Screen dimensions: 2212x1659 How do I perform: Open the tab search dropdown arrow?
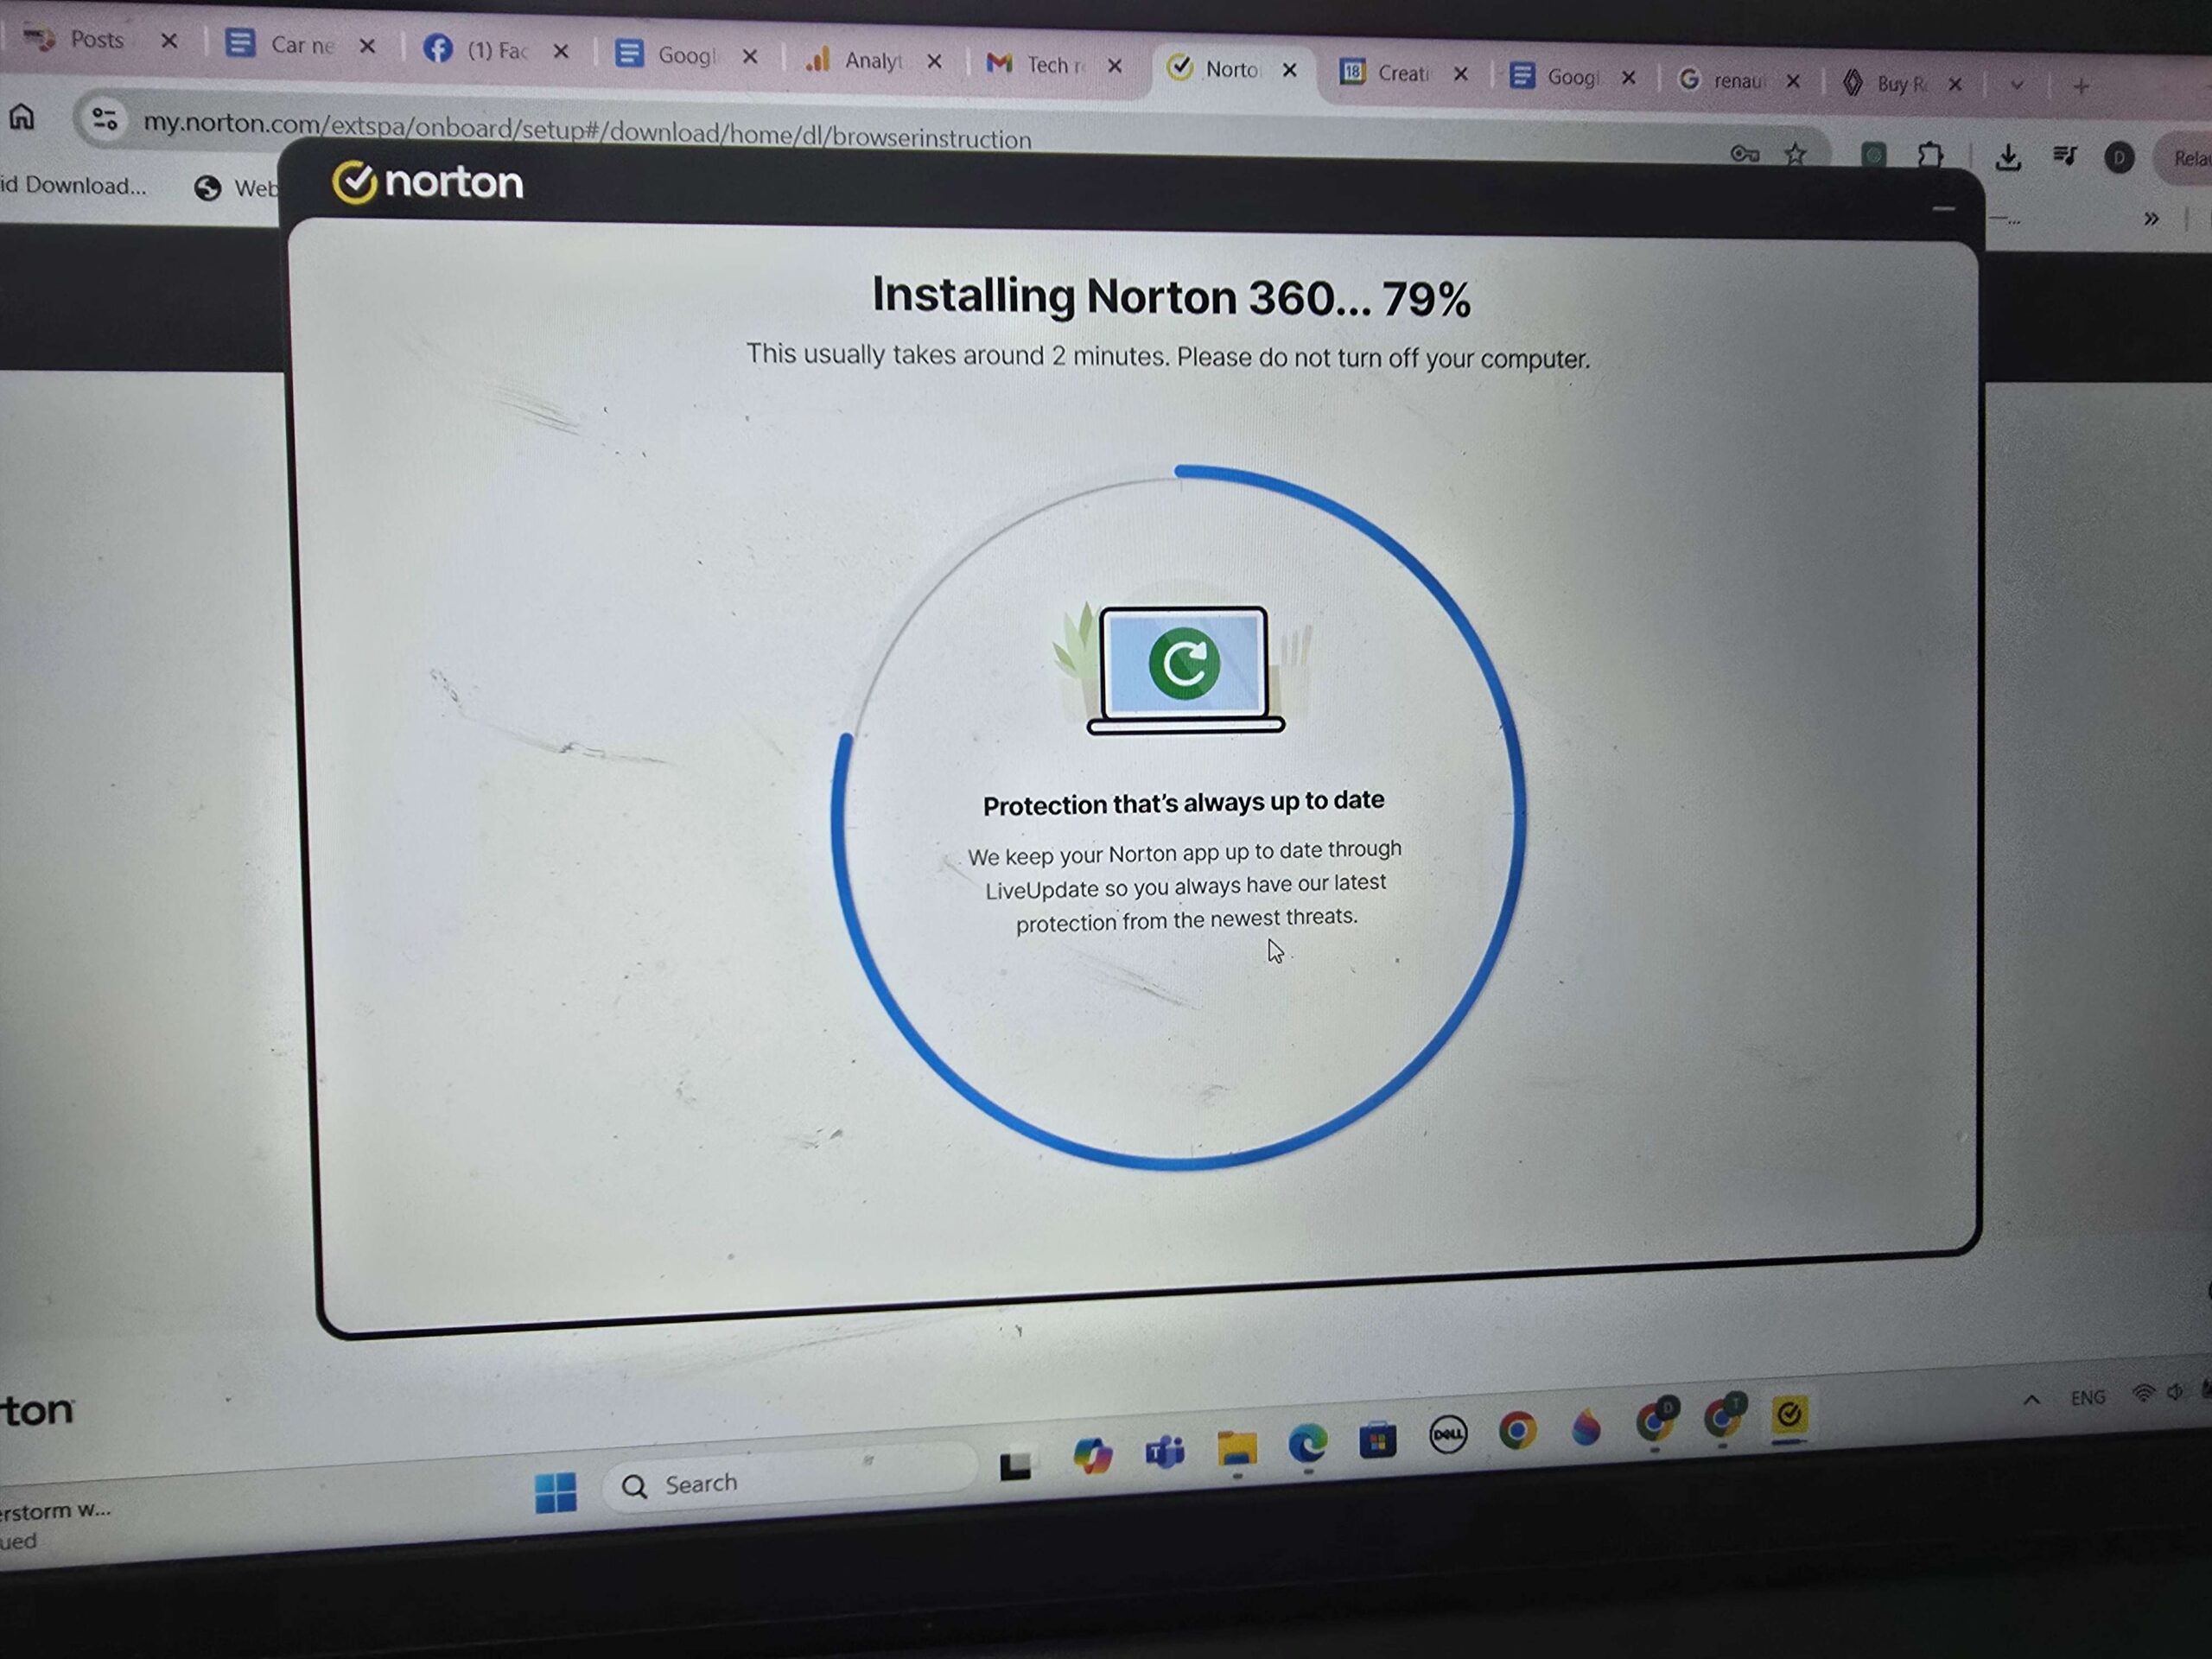coord(2017,86)
